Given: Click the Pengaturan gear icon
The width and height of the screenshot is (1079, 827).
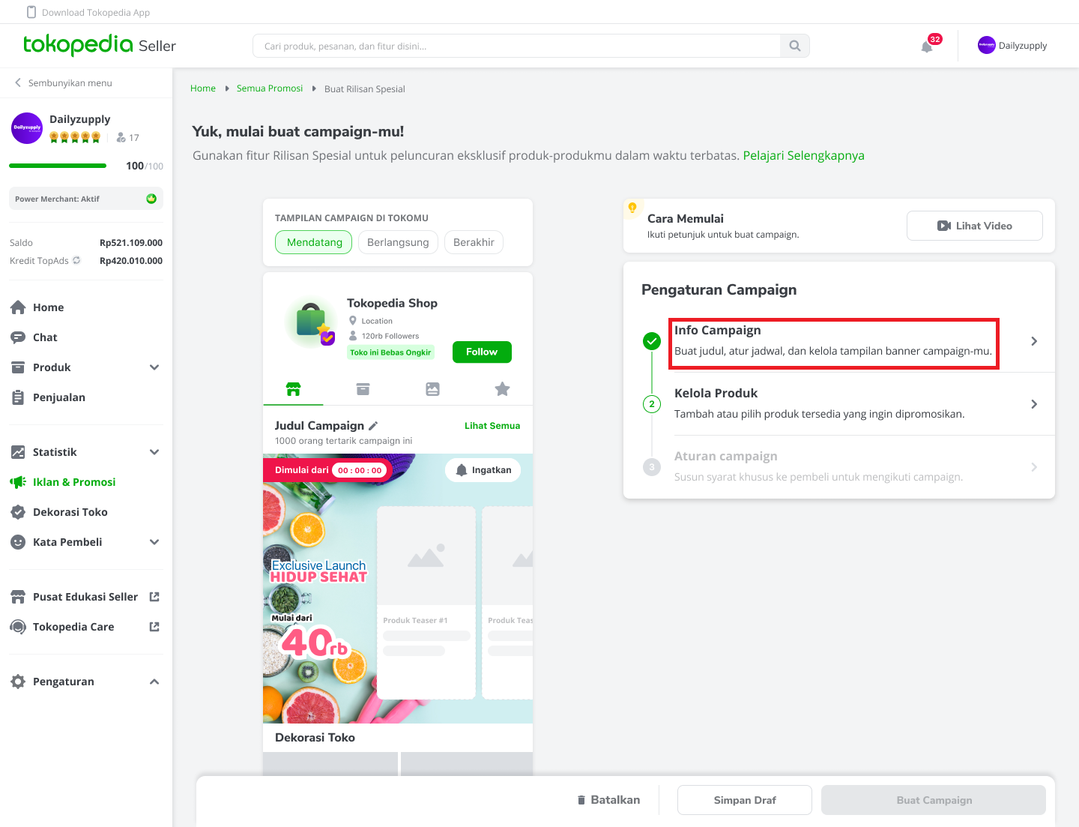Looking at the screenshot, I should coord(18,682).
